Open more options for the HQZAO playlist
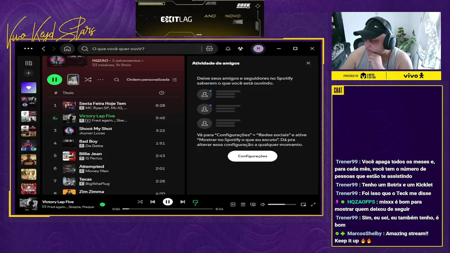The image size is (450, 253). coord(101,80)
